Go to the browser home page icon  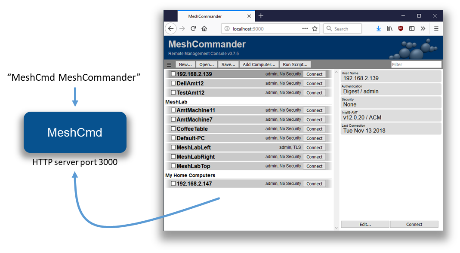click(x=204, y=29)
